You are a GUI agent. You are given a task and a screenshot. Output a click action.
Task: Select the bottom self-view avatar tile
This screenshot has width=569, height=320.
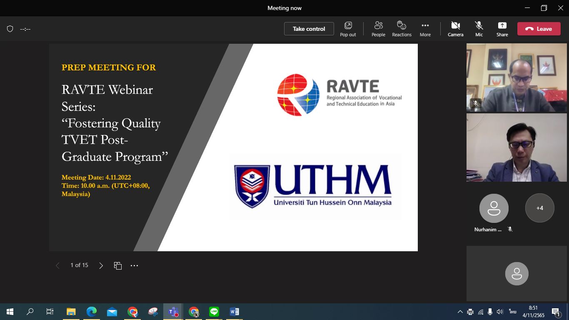click(517, 273)
